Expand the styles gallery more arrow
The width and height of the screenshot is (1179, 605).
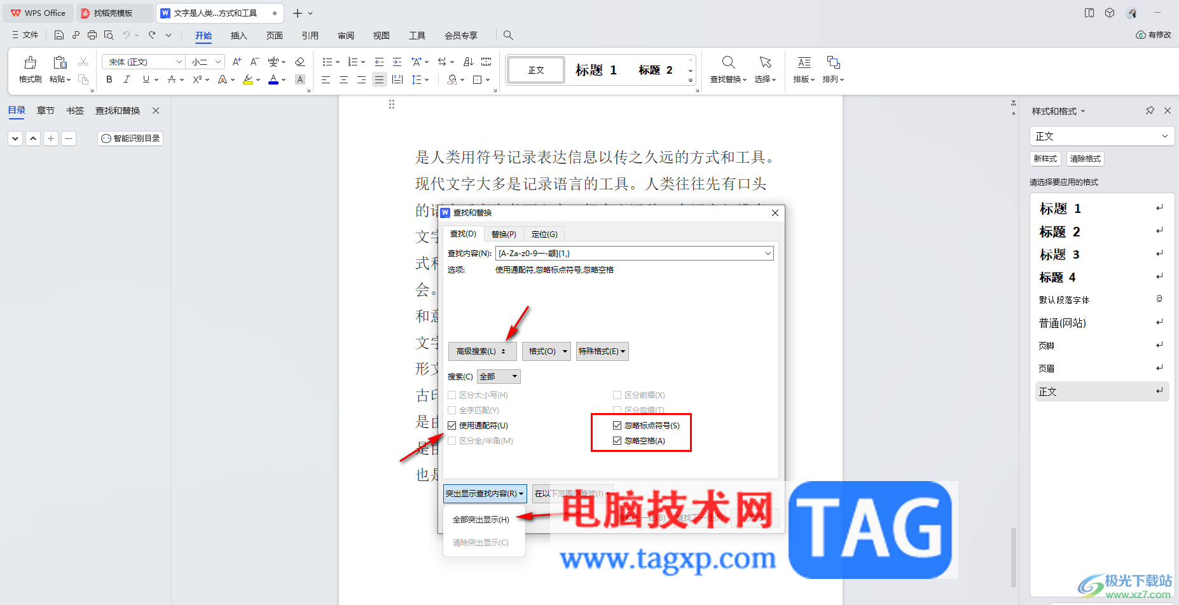coord(691,81)
